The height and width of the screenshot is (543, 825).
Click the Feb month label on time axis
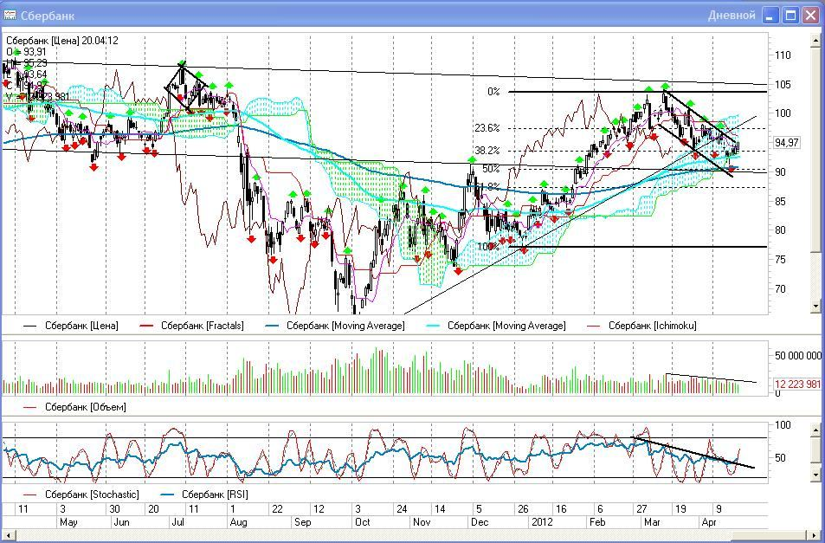point(597,522)
